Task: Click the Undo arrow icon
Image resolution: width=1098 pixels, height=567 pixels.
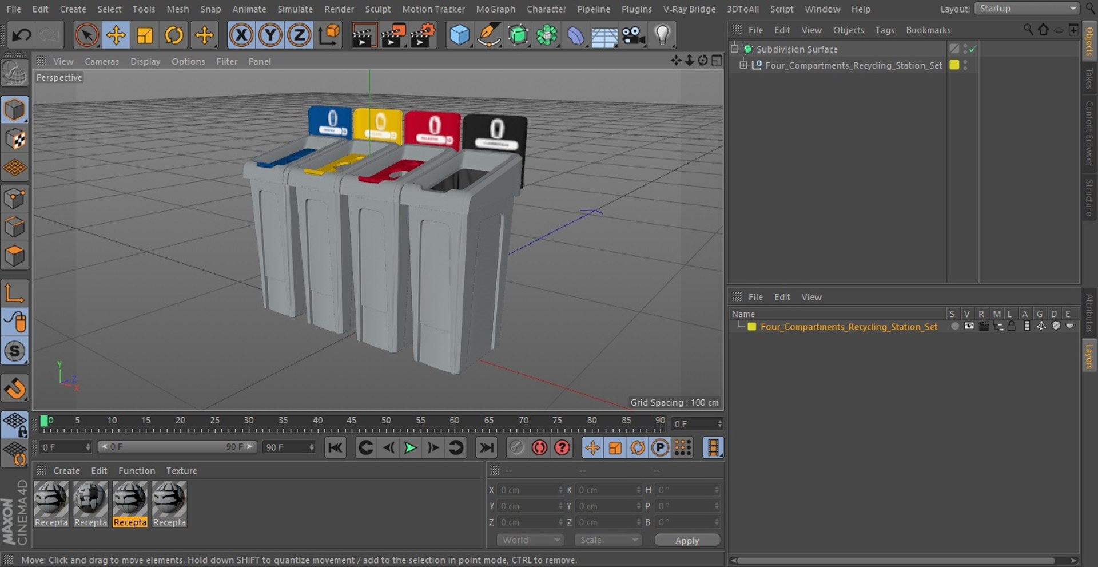Action: click(x=21, y=35)
